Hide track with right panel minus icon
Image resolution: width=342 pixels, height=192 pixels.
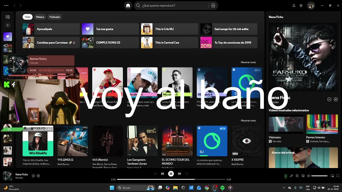pos(329,99)
